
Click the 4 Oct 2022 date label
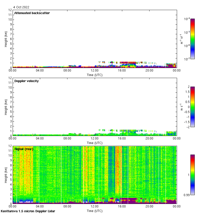[21, 7]
